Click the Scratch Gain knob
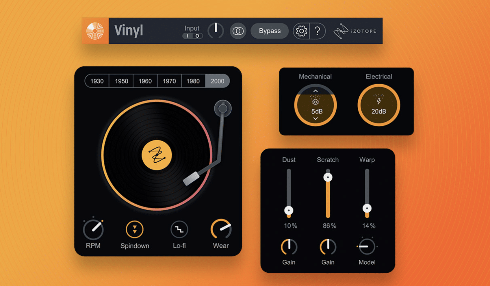 (328, 247)
